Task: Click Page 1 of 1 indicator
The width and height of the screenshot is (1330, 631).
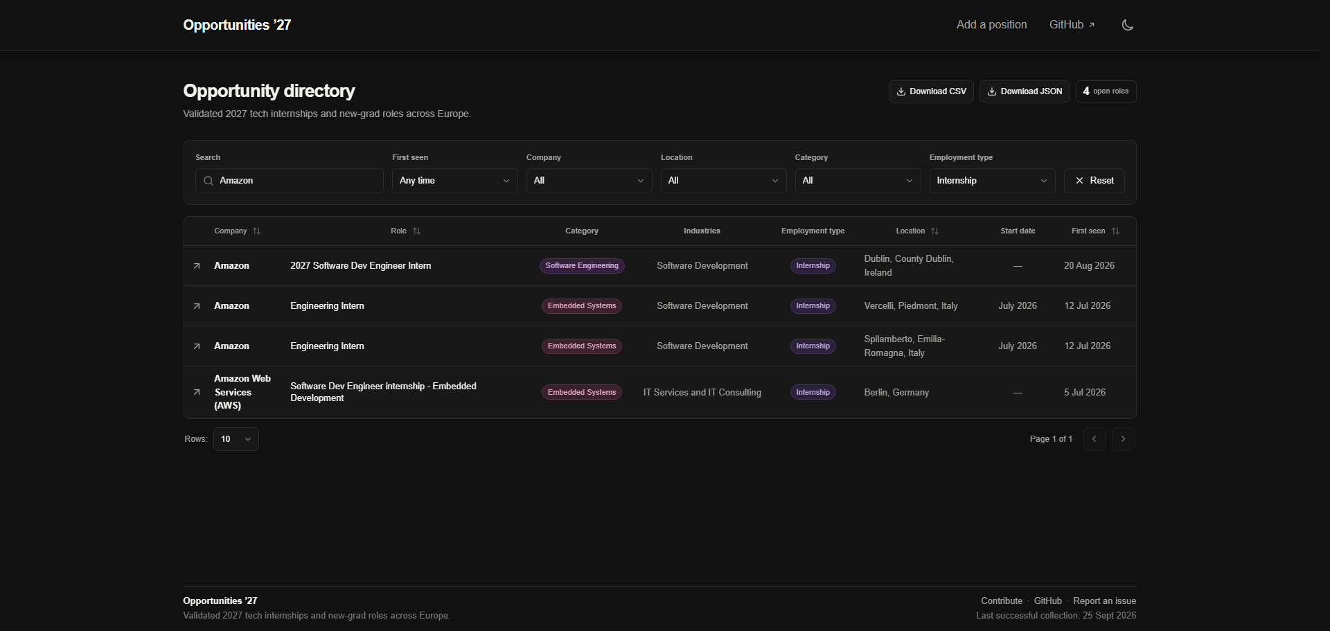Action: [x=1051, y=439]
